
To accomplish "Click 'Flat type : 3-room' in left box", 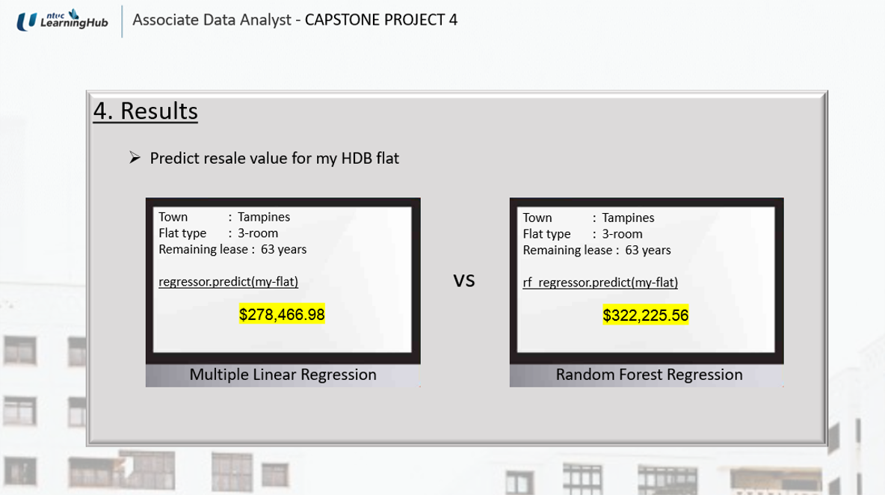I will pyautogui.click(x=218, y=233).
